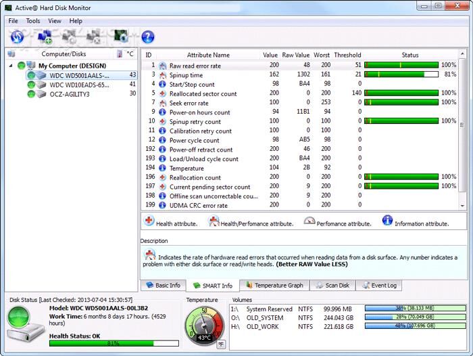Viewport: 473px width, 356px height.
Task: Open the Tools menu
Action: pyautogui.click(x=33, y=21)
